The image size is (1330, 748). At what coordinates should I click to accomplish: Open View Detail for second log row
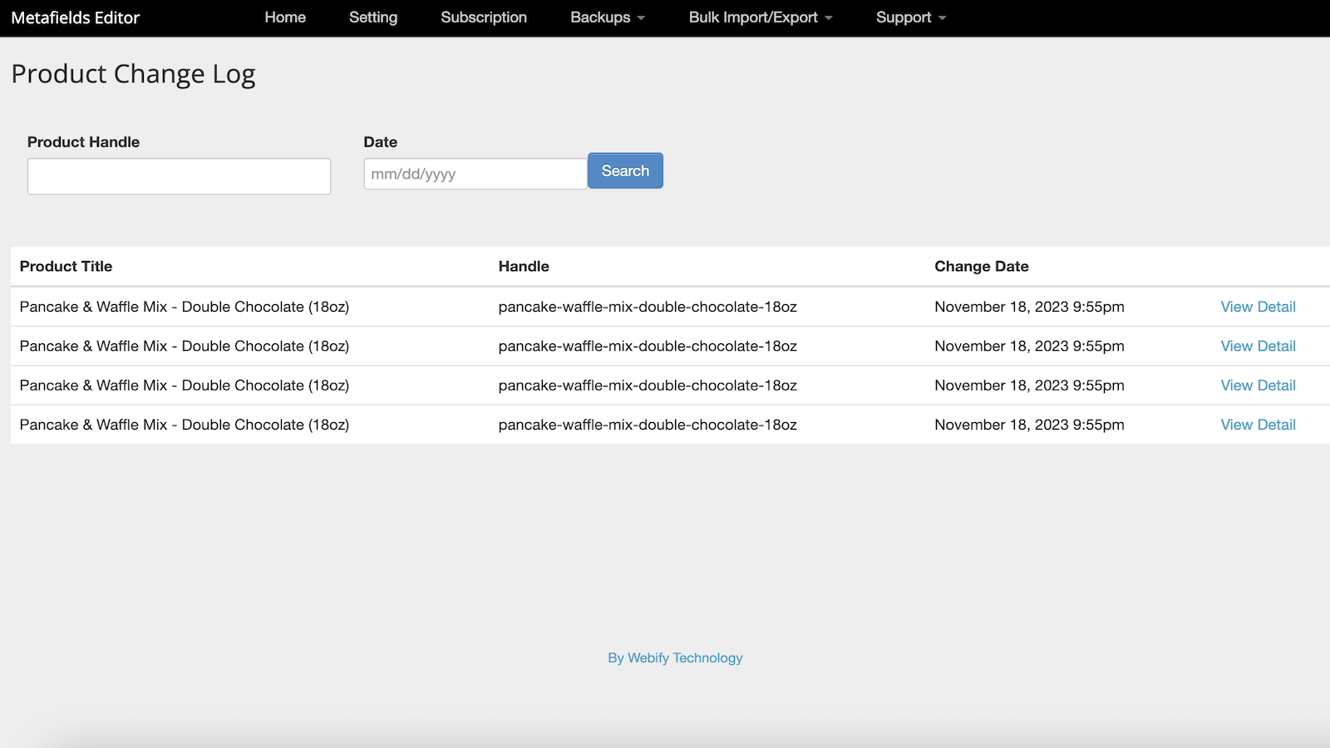tap(1258, 346)
